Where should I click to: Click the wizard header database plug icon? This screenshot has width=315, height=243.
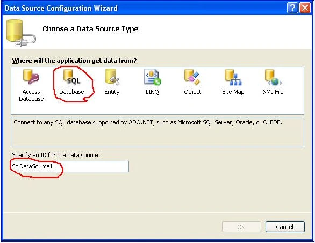21,33
